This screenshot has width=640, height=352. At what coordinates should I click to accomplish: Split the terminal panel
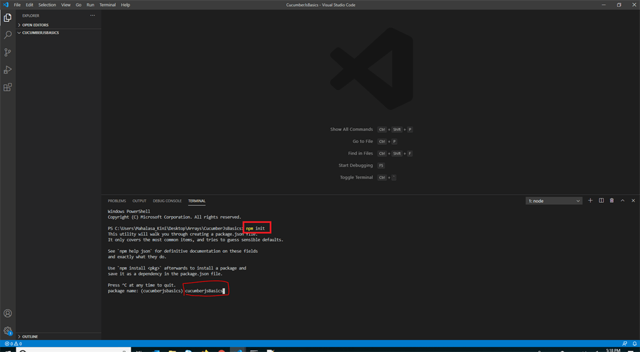coord(601,200)
